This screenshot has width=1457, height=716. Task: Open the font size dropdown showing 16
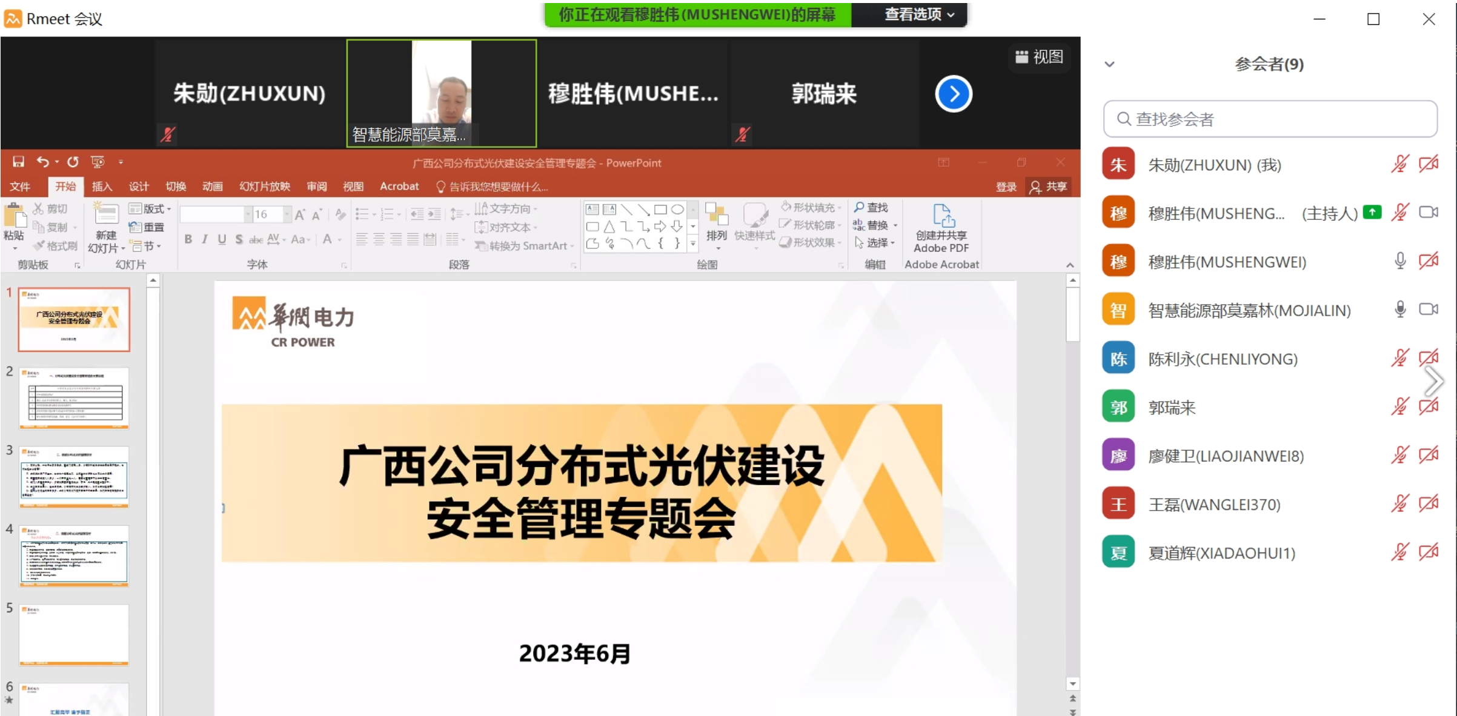[286, 214]
